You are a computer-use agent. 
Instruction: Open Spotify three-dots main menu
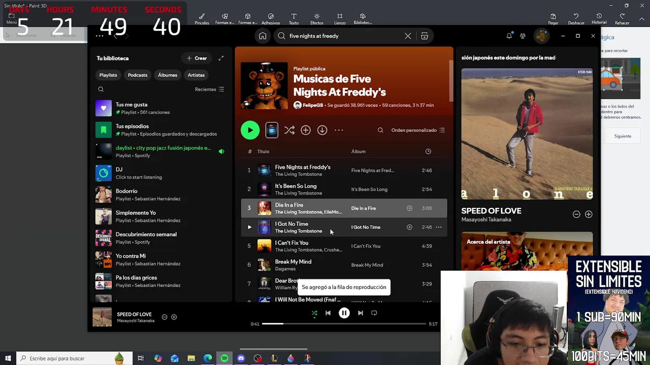click(x=100, y=36)
